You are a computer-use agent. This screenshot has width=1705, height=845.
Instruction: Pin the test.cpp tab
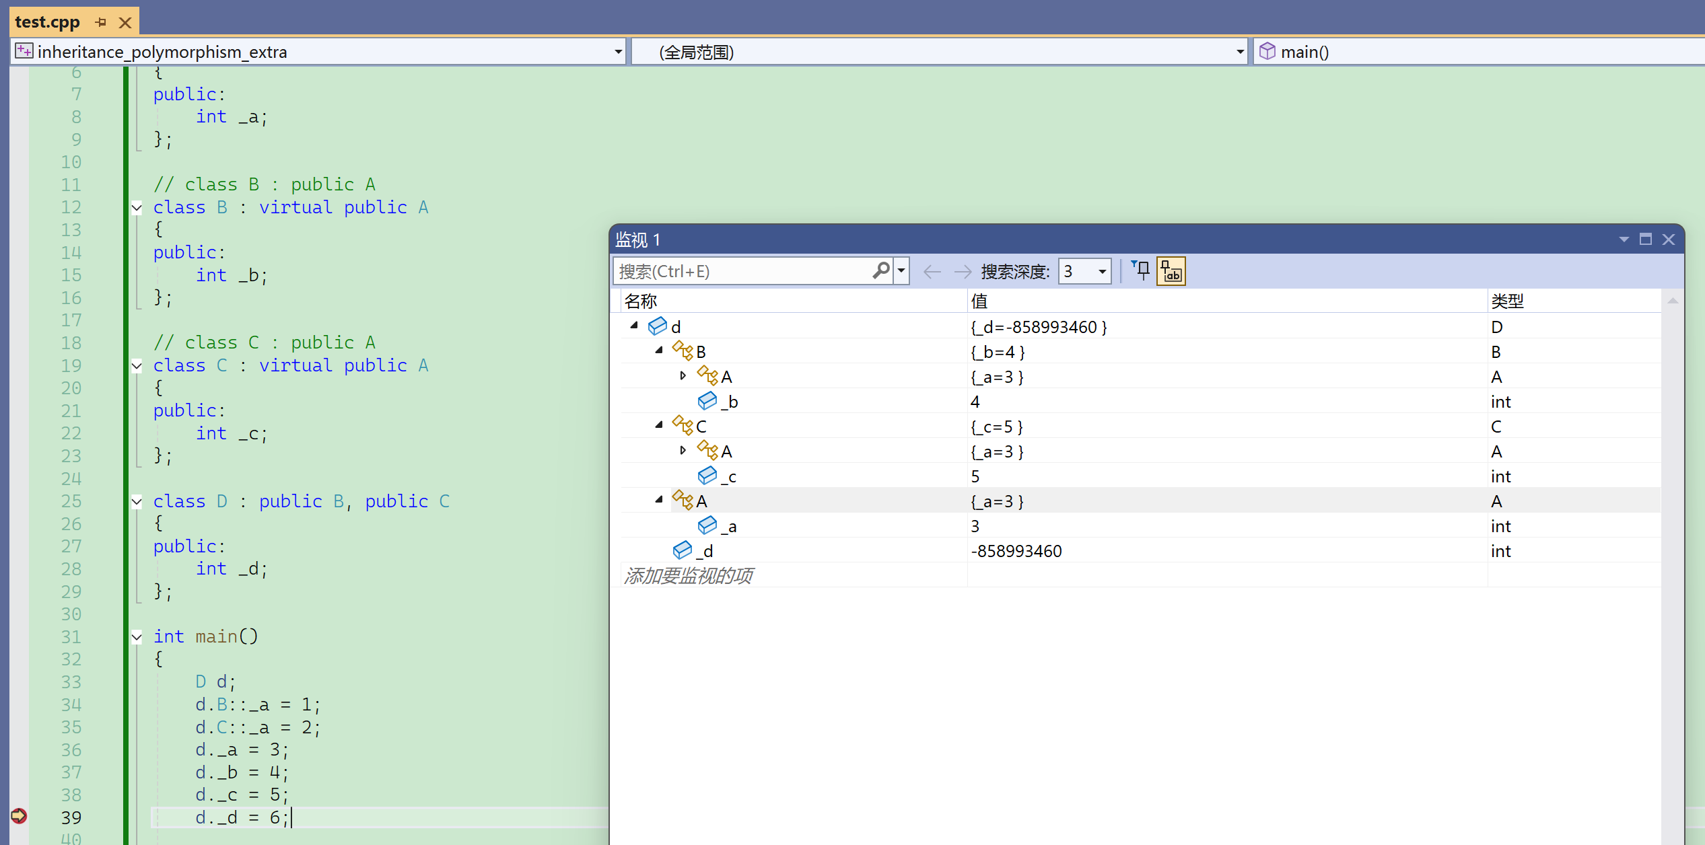coord(101,22)
